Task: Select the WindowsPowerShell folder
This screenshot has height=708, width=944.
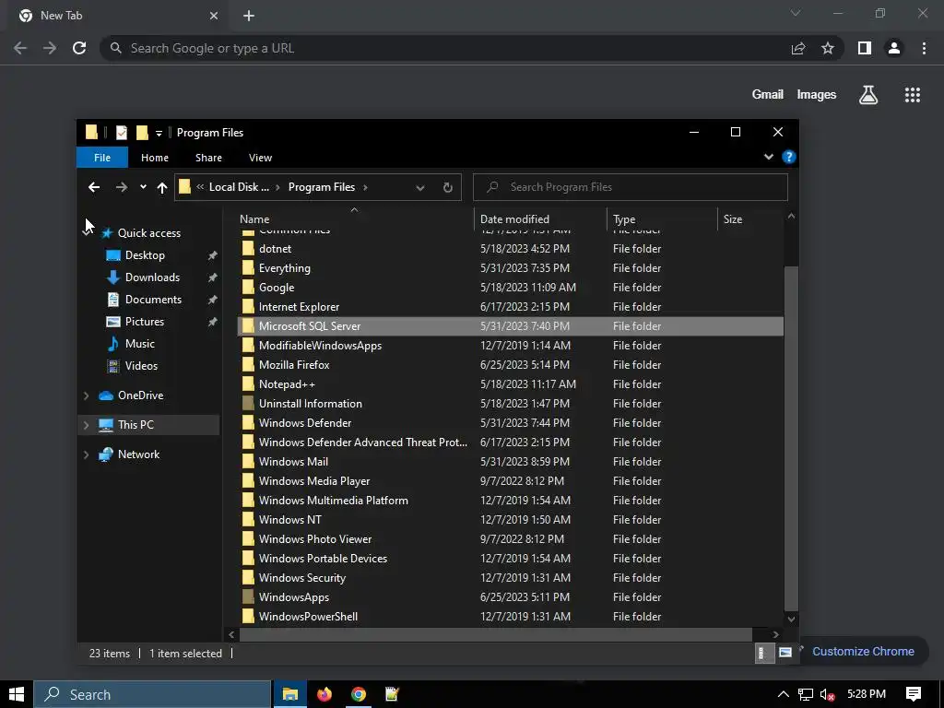Action: (511, 617)
